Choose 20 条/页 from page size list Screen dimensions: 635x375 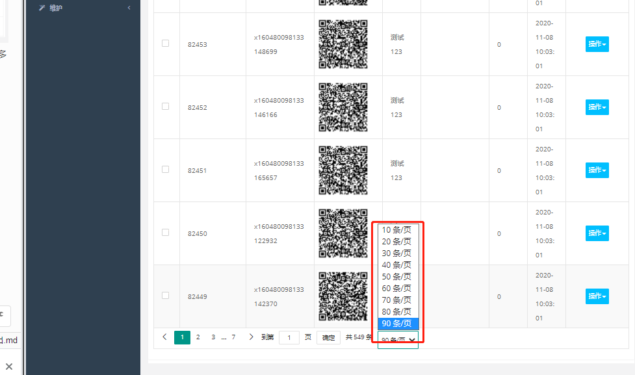point(398,242)
